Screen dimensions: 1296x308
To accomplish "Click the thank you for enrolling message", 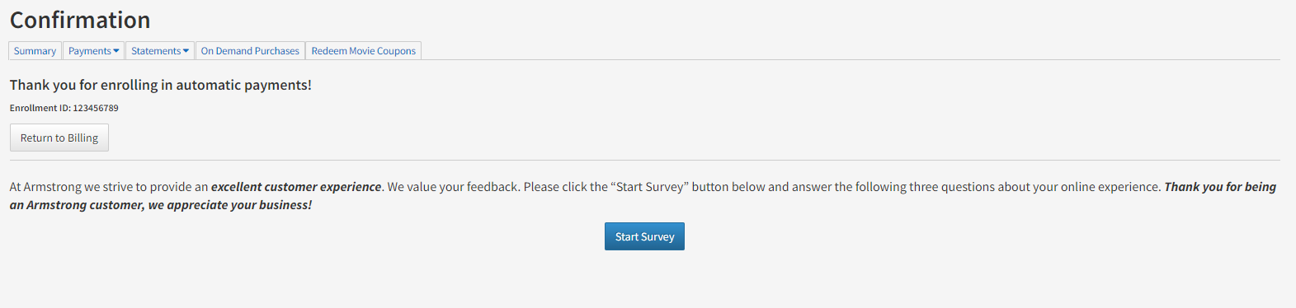I will (x=161, y=85).
